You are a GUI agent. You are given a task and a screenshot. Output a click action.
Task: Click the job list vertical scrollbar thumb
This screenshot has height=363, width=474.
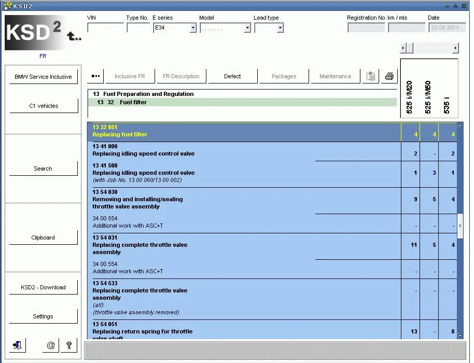click(x=460, y=226)
